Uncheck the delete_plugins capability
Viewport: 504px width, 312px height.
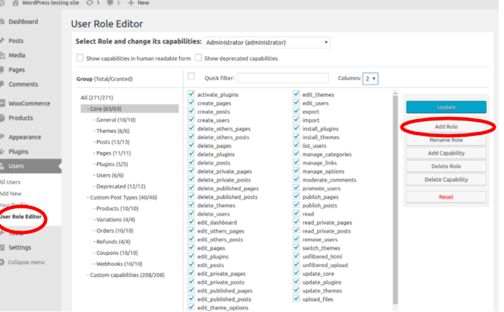[x=191, y=153]
